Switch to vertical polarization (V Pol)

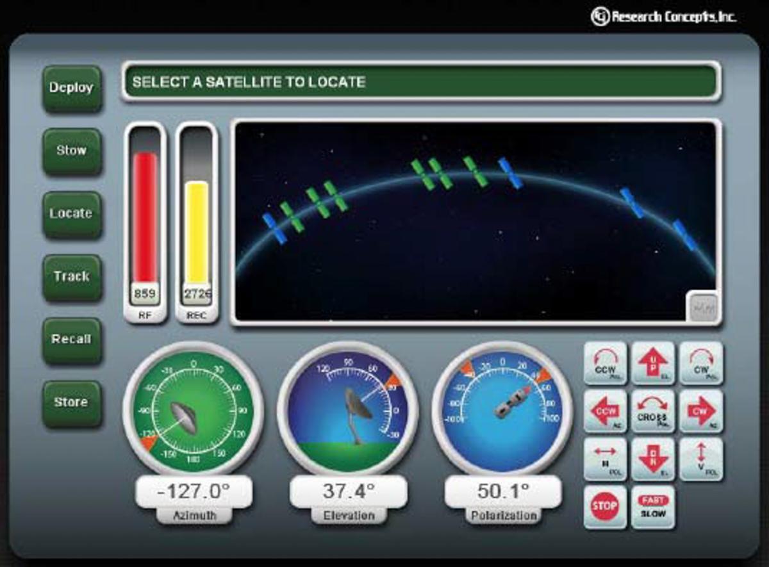[700, 459]
